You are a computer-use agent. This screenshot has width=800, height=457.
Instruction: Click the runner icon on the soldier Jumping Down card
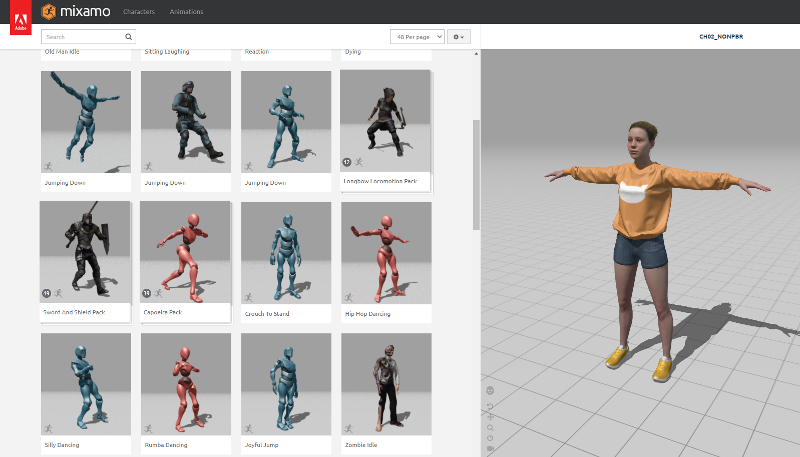coord(148,167)
